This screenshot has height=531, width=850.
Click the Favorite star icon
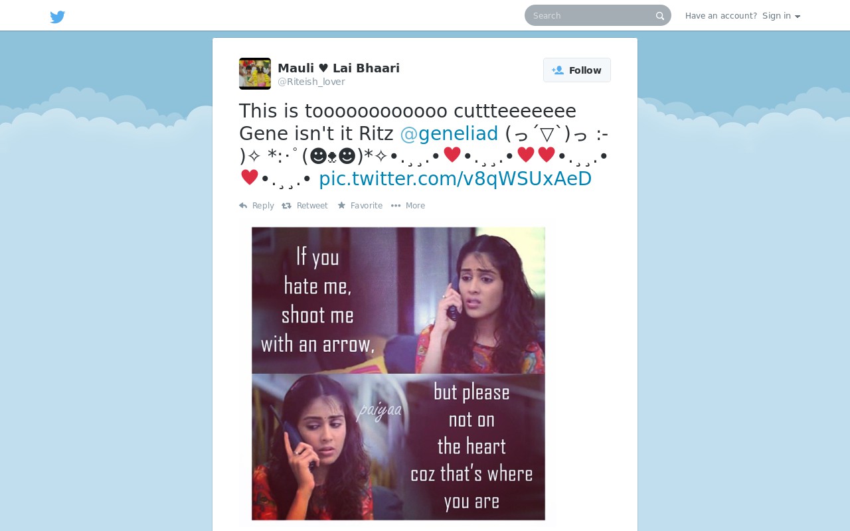(341, 206)
